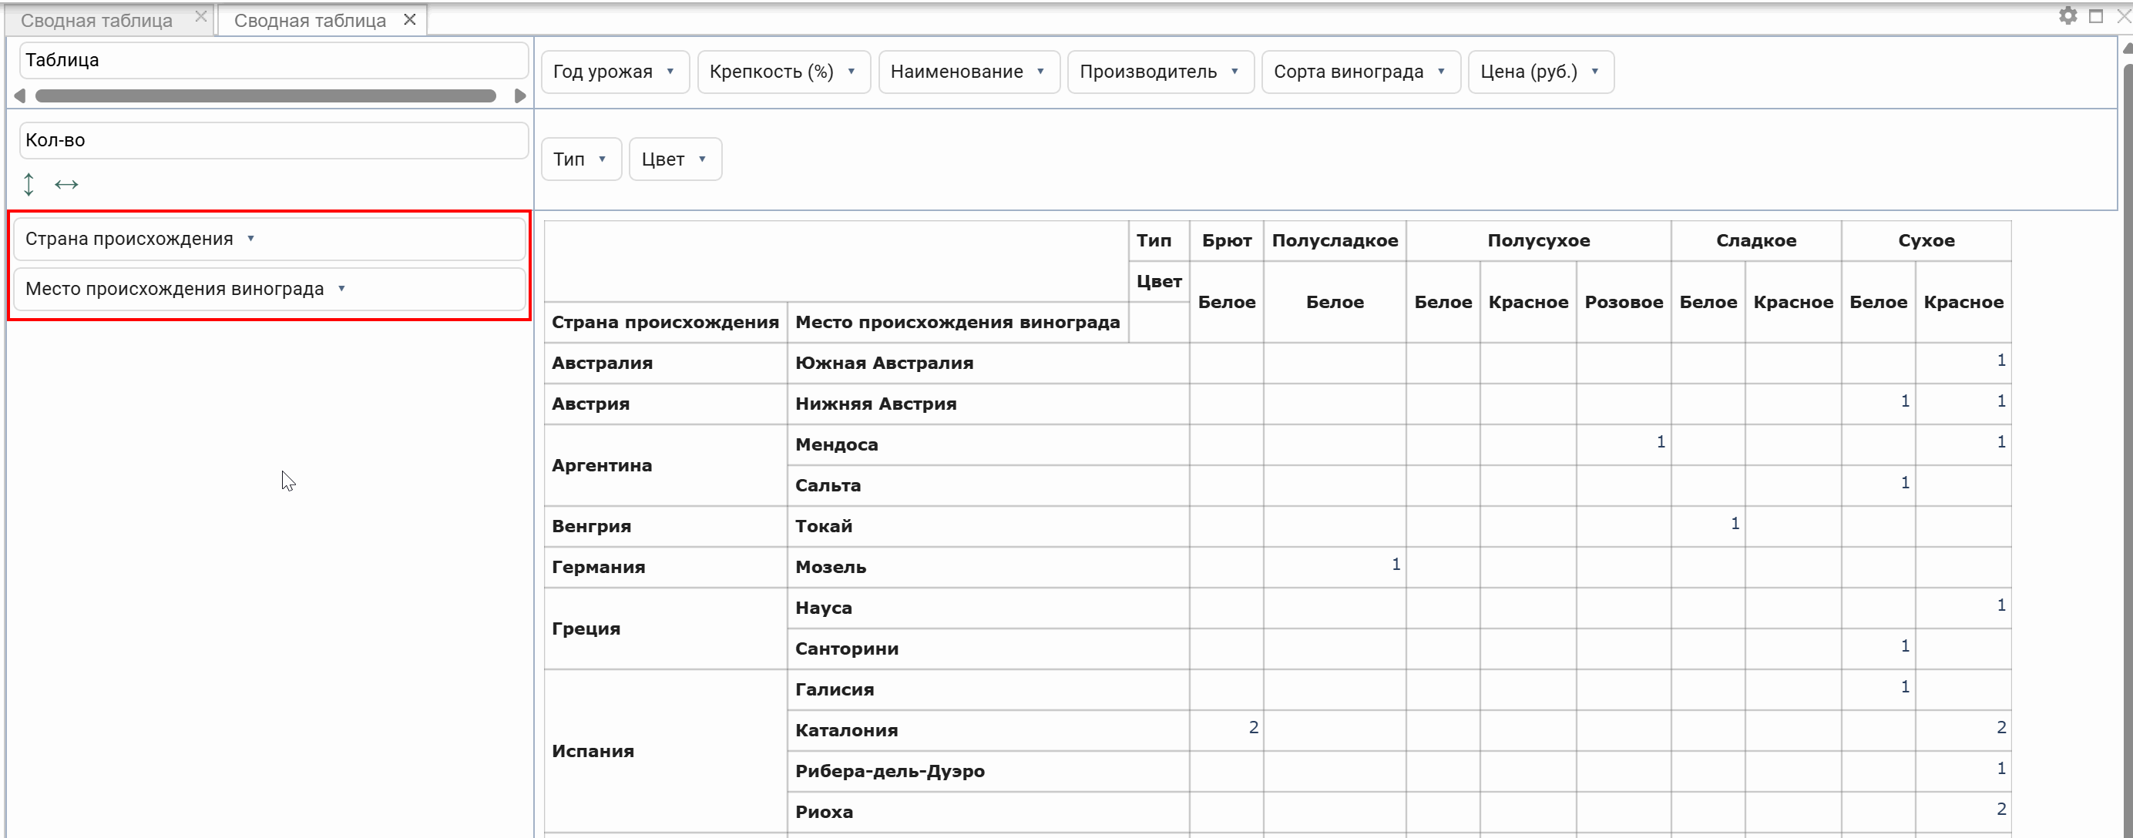Click the Сухое column header
The image size is (2133, 838).
[1926, 241]
